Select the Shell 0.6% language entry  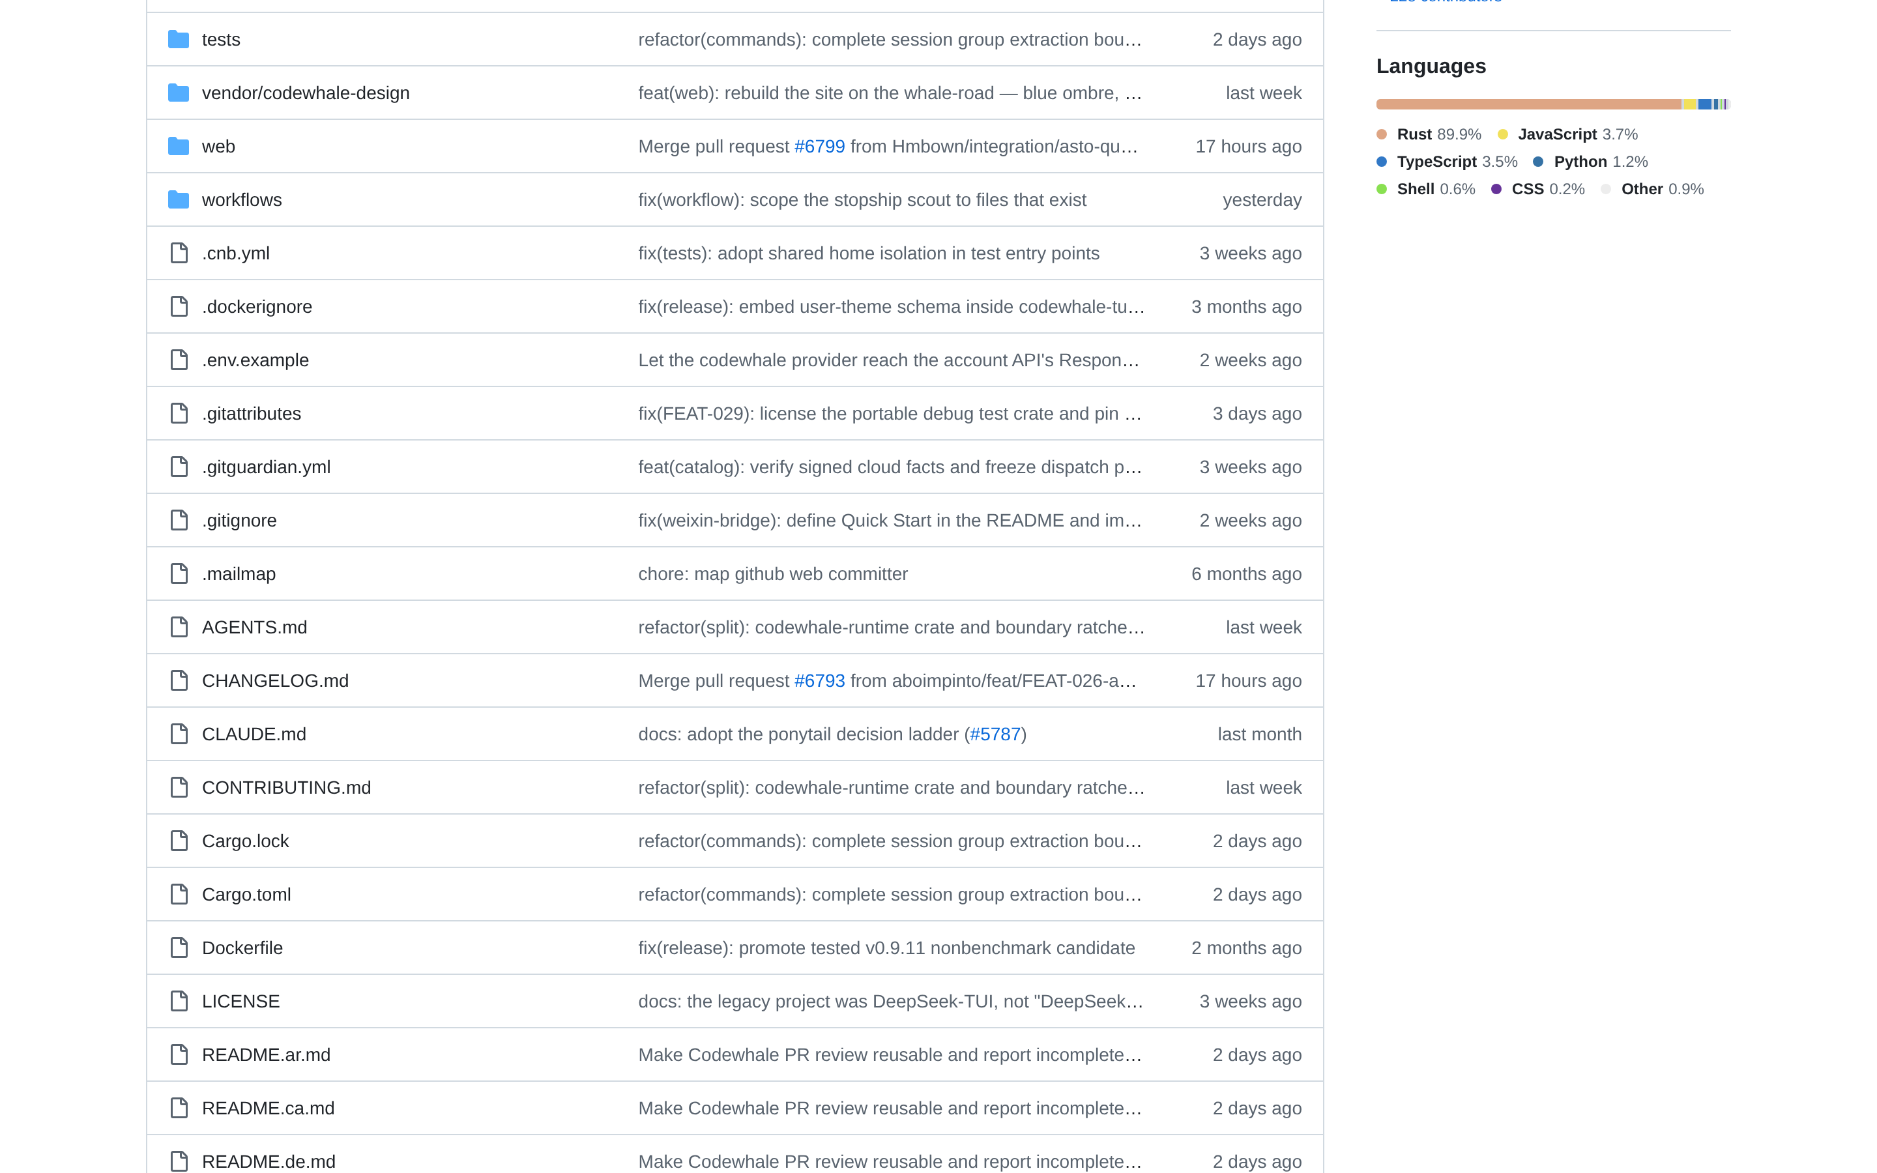1425,189
